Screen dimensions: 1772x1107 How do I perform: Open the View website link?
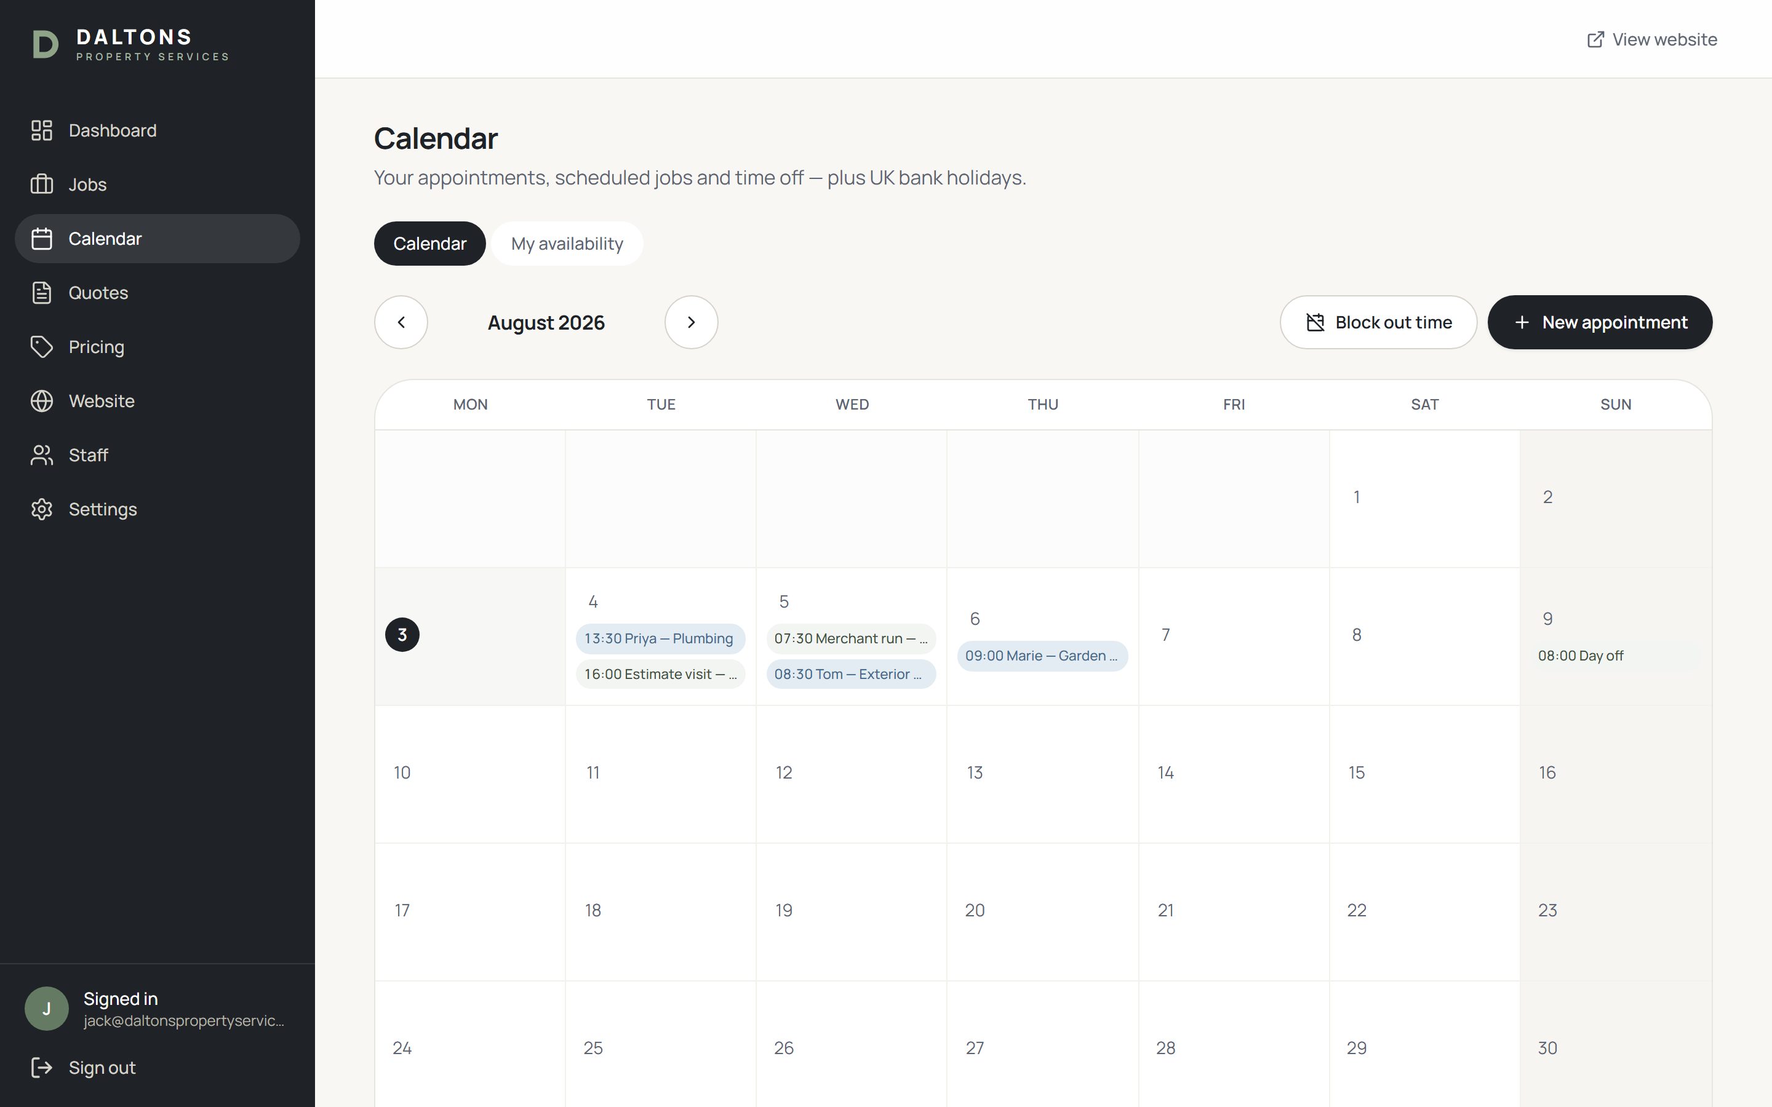pos(1652,39)
